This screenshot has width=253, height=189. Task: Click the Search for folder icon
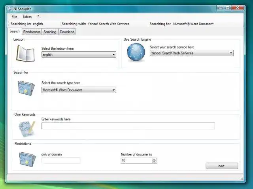pos(26,88)
